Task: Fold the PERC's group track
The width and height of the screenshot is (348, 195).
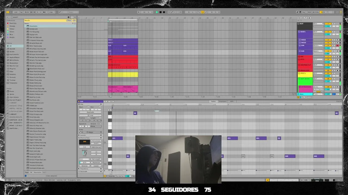Action: pos(299,73)
